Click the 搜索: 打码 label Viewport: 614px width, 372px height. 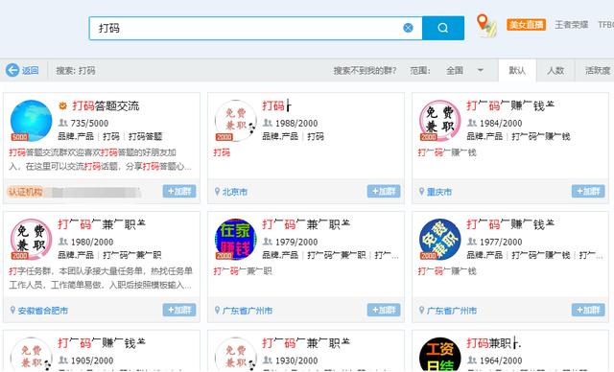point(76,70)
